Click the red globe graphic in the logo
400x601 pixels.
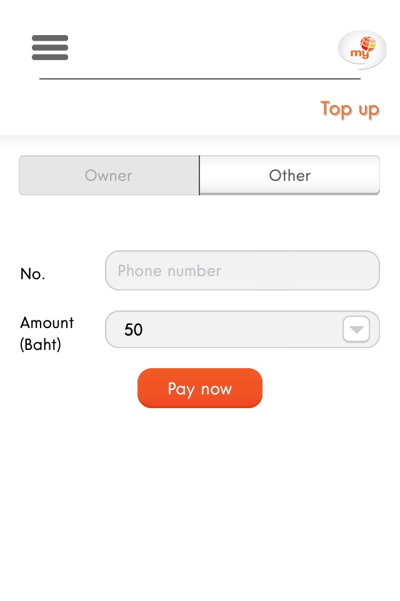click(x=367, y=43)
